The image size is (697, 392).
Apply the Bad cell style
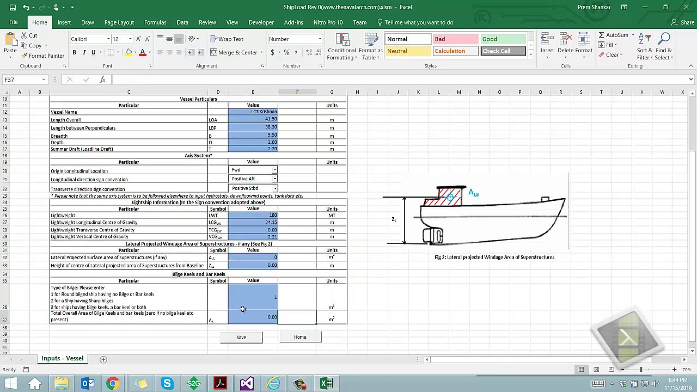coord(455,39)
